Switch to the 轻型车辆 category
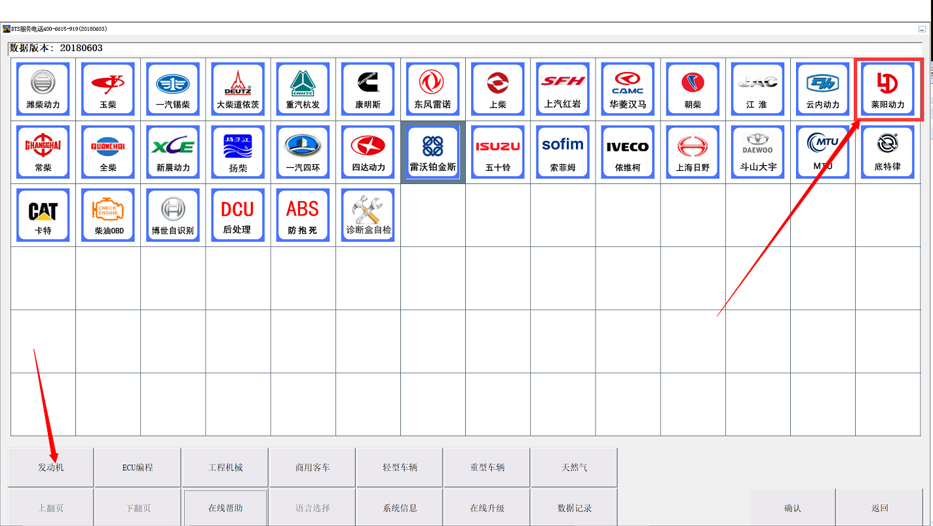This screenshot has height=526, width=933. 400,468
